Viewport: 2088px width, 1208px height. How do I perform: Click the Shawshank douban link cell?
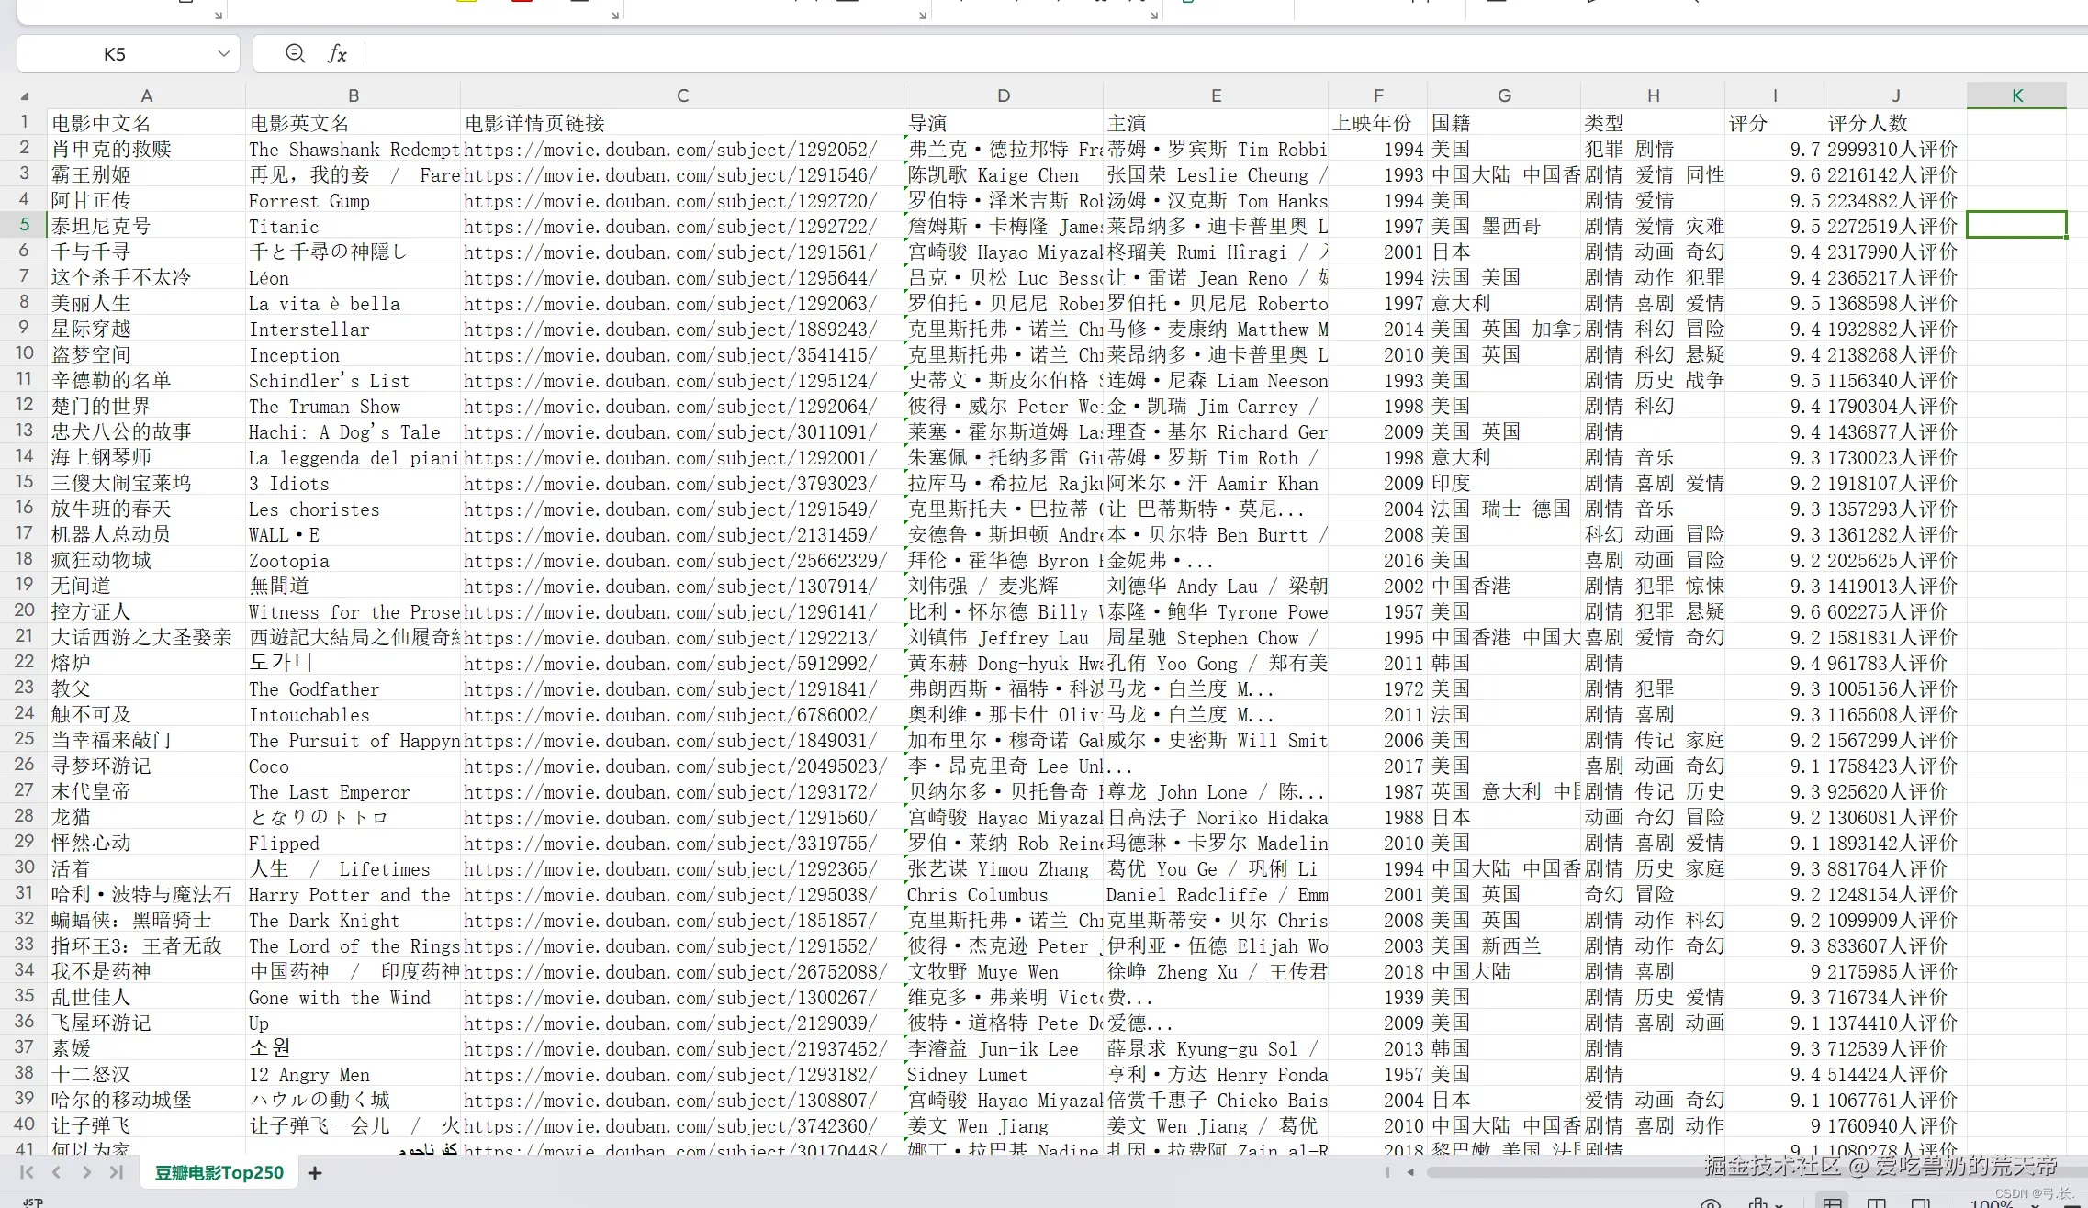[670, 150]
